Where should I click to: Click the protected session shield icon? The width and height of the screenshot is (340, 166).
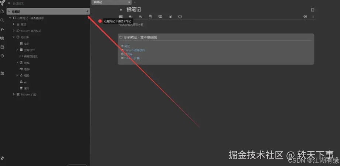[2, 158]
